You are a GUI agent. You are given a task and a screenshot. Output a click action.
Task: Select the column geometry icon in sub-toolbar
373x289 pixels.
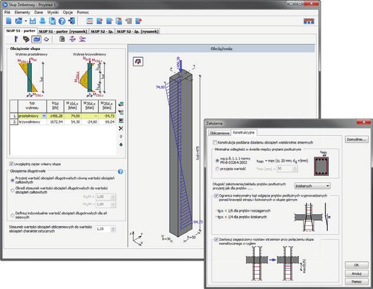click(x=16, y=39)
